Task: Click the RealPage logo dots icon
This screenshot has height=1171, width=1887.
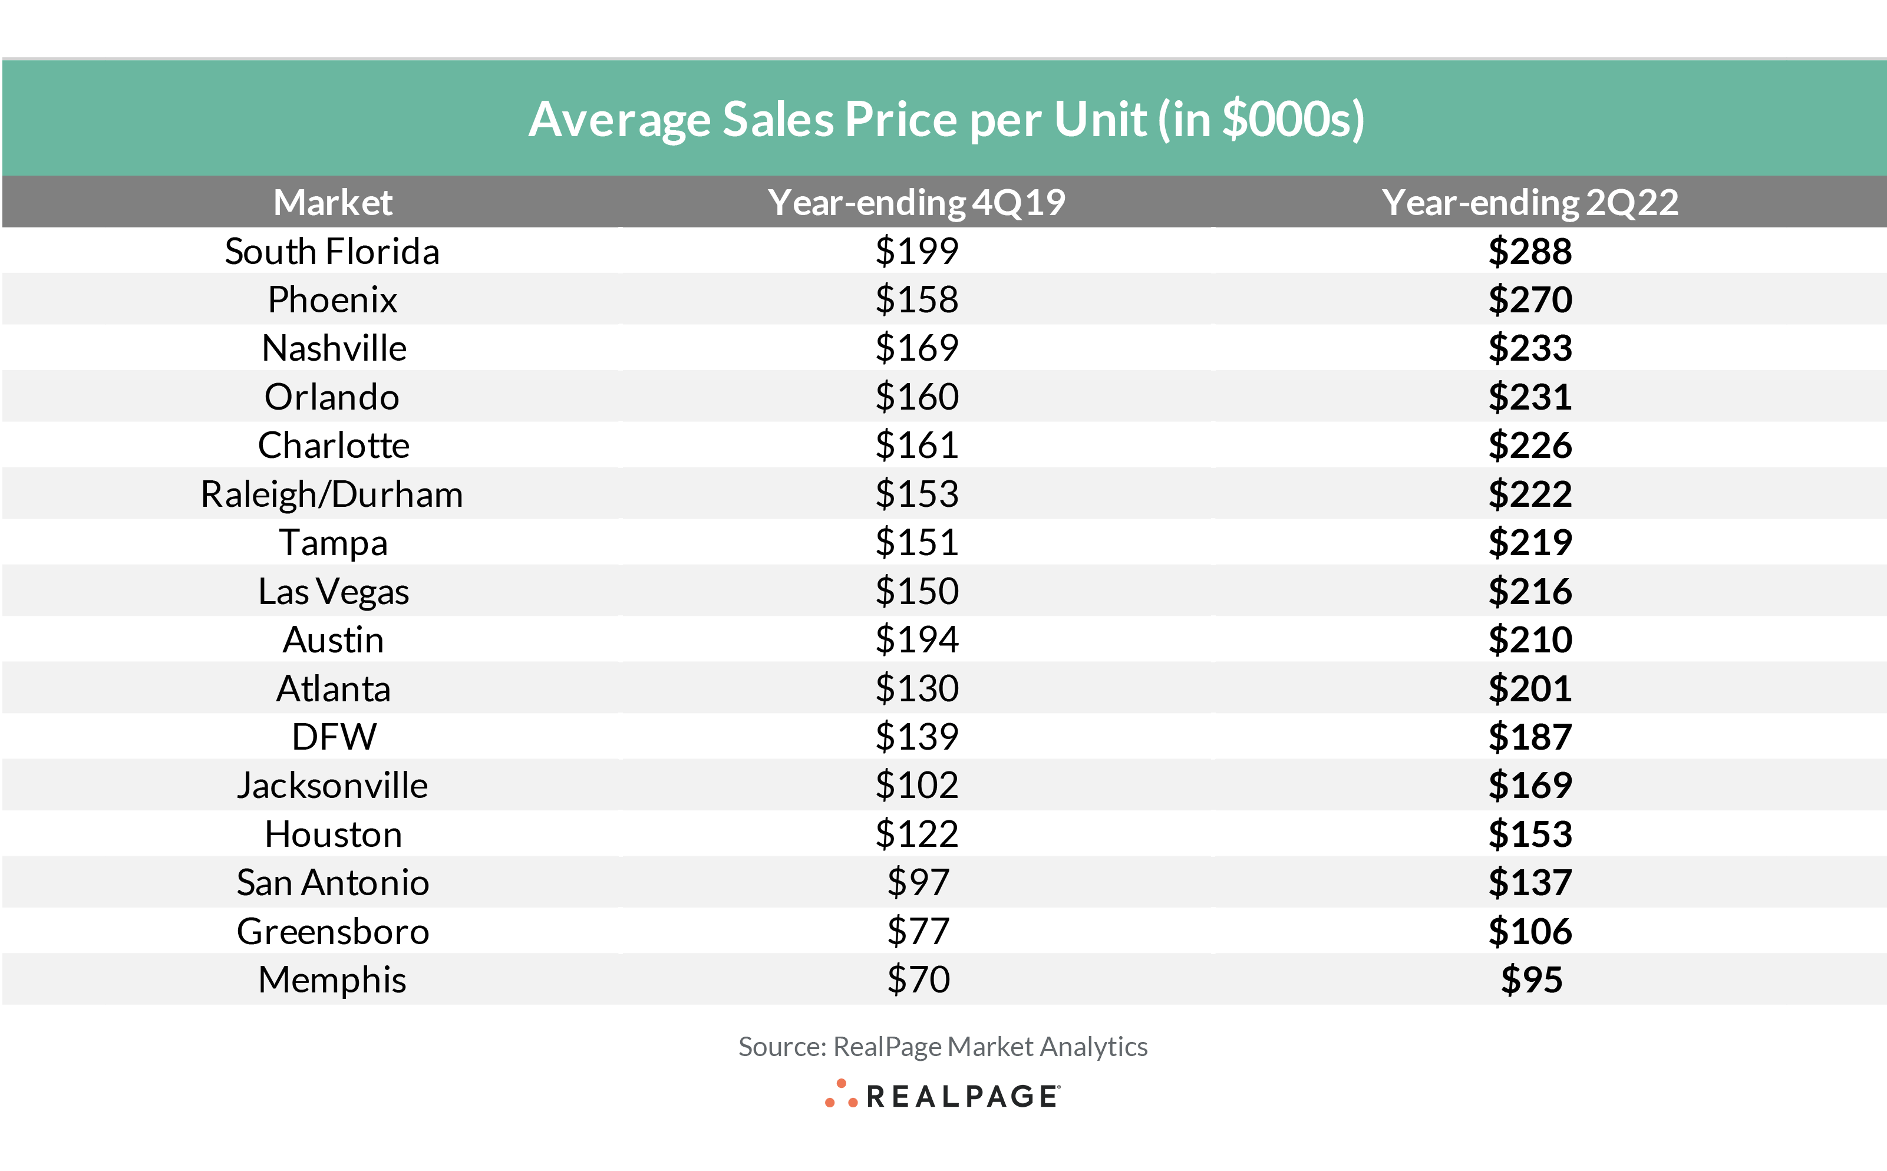Action: (841, 1094)
